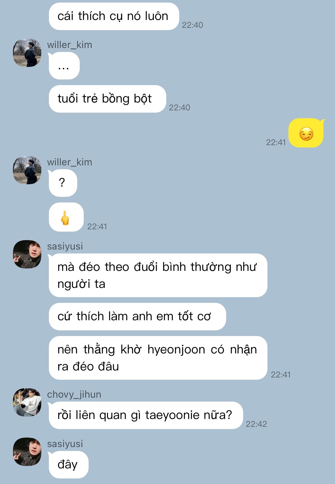Tap chovy_jihun's profile picture
The width and height of the screenshot is (335, 484).
click(x=27, y=403)
